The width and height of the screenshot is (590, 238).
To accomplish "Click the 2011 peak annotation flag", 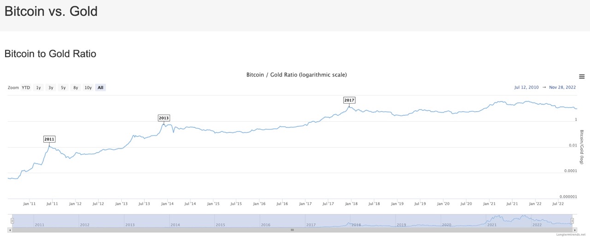I will [x=49, y=139].
